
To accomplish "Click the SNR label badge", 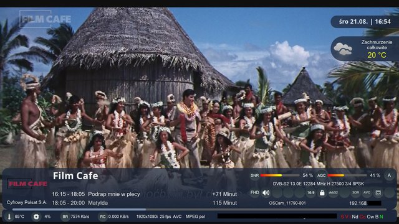I will pos(254,175).
